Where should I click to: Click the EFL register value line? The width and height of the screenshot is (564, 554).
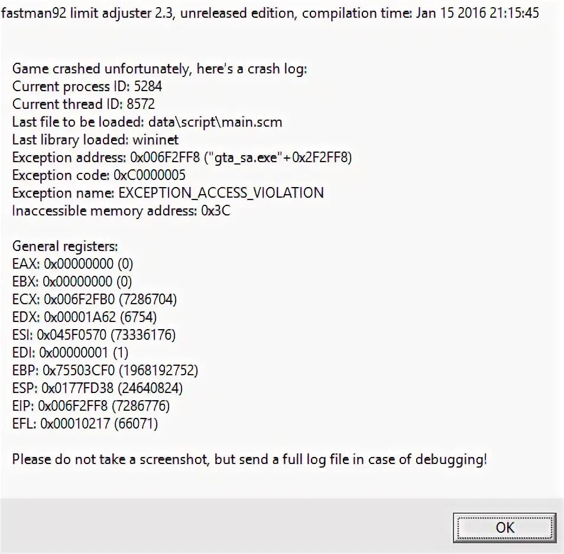pyautogui.click(x=85, y=424)
